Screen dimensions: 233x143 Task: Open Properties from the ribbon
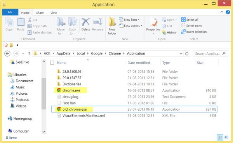(153, 22)
